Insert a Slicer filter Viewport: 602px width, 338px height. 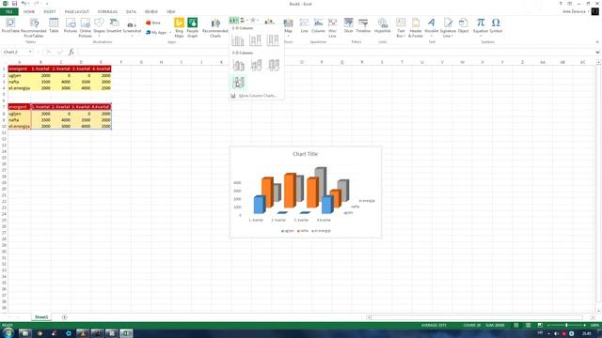348,25
